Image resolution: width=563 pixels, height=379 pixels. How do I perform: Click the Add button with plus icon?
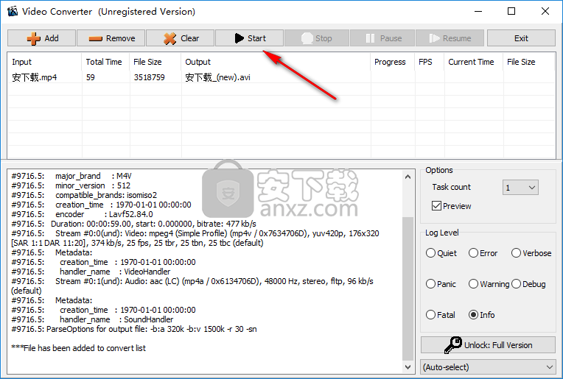tap(42, 38)
